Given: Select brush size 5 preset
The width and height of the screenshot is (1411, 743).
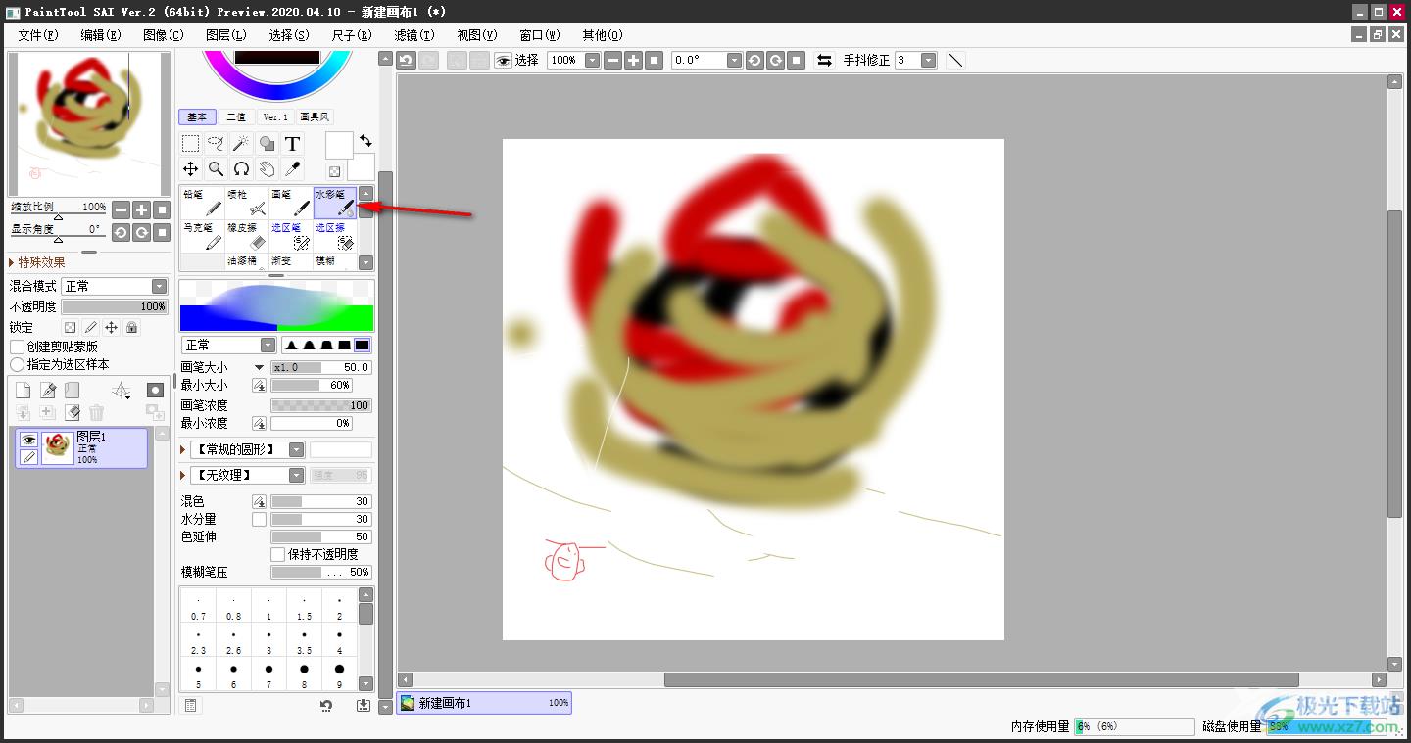Looking at the screenshot, I should [x=199, y=675].
